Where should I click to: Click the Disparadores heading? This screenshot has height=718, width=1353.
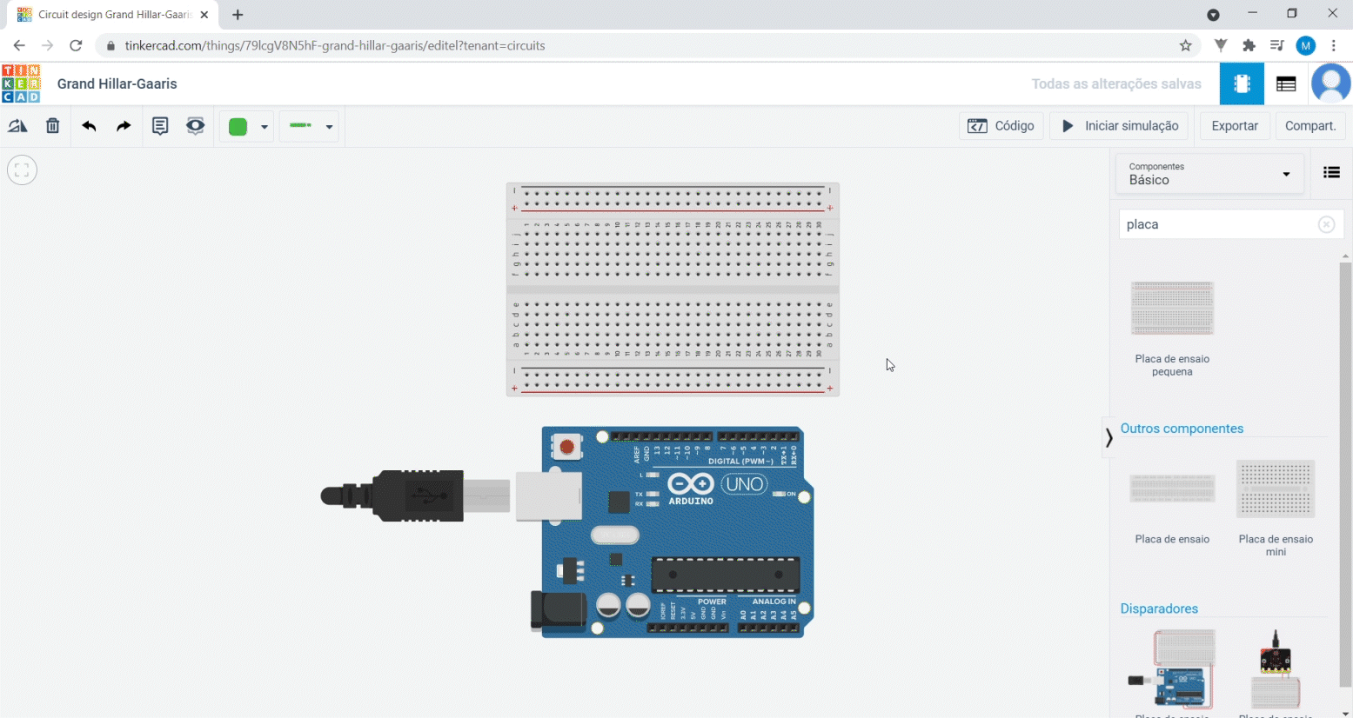(x=1159, y=608)
